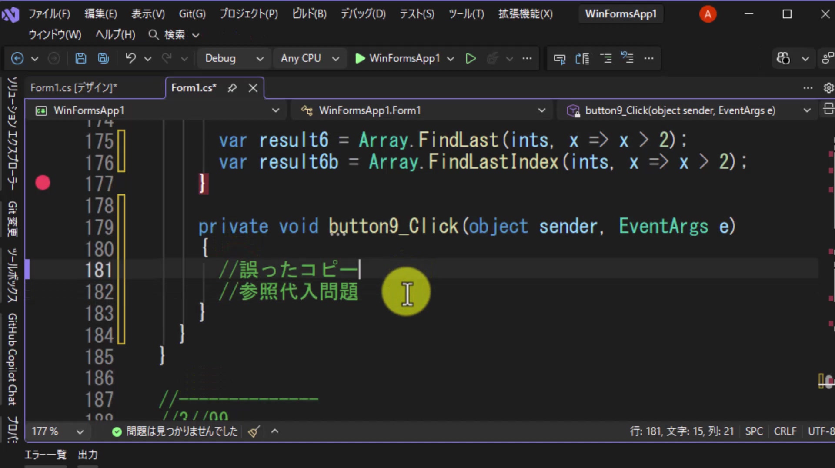Close the Form1.cs tab
The image size is (835, 468).
pos(253,88)
